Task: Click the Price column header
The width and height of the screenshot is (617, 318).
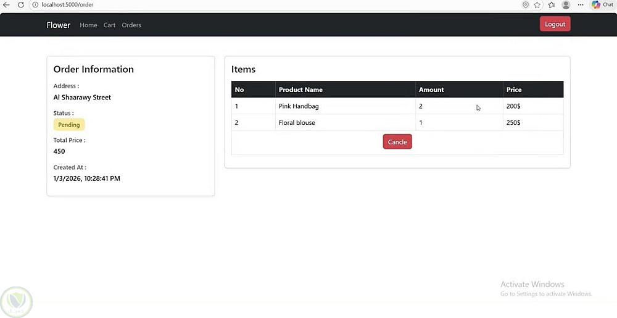Action: point(533,90)
